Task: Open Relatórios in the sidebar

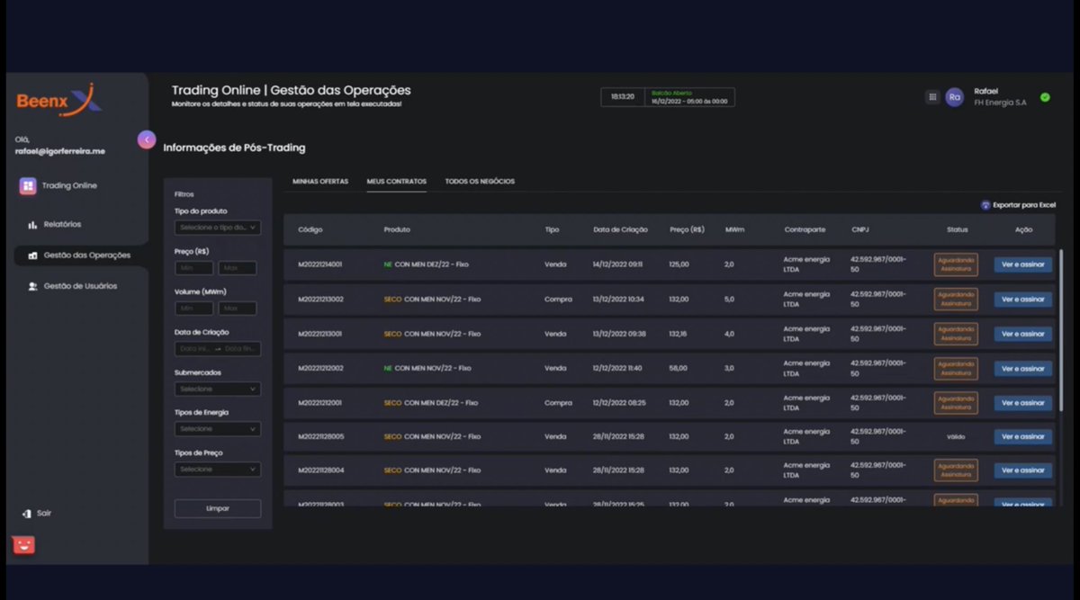Action: 62,225
